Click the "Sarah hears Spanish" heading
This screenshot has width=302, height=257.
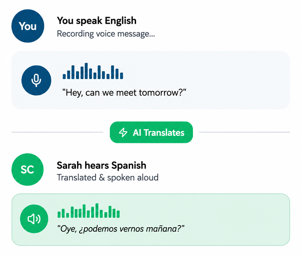point(101,165)
